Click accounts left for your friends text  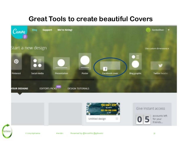160,119
